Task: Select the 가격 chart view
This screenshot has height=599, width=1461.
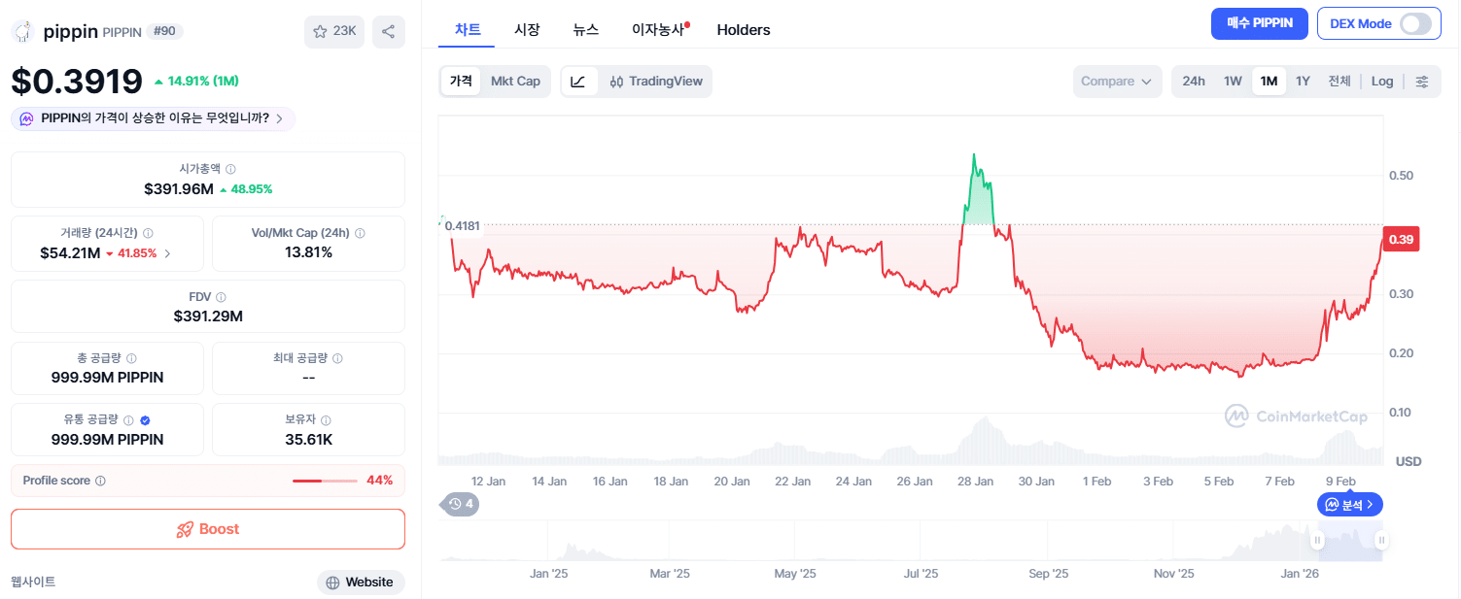Action: pyautogui.click(x=461, y=82)
